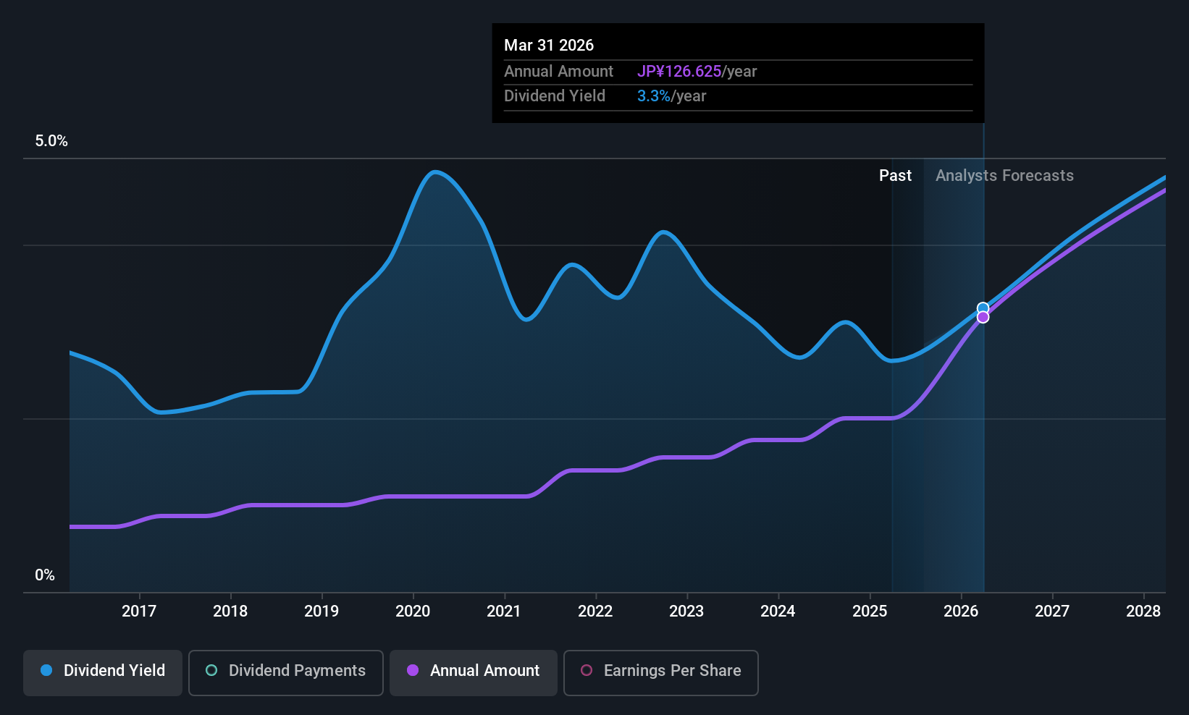Viewport: 1189px width, 715px height.
Task: Click the 2025 x-axis label
Action: [x=870, y=612]
